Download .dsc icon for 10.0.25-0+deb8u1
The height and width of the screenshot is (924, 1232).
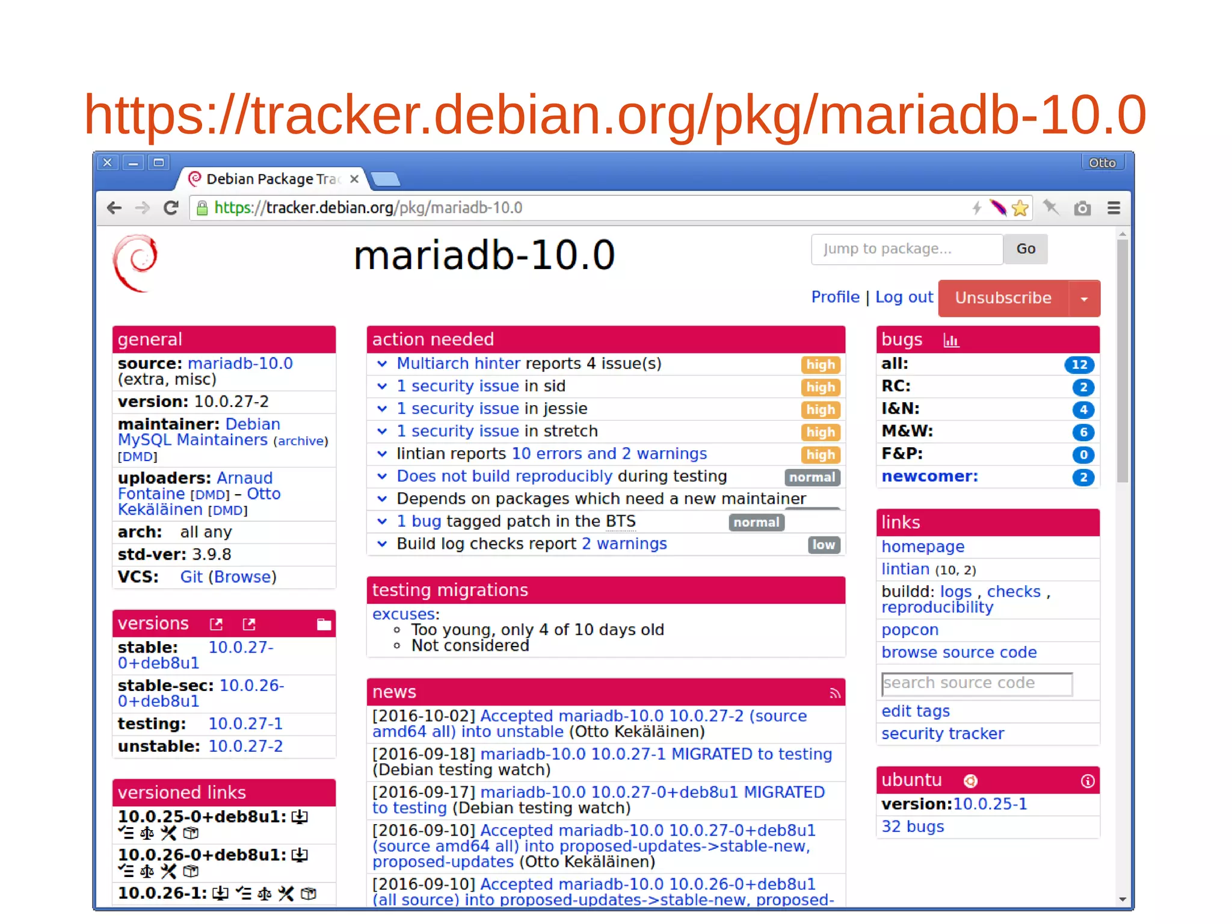[300, 817]
